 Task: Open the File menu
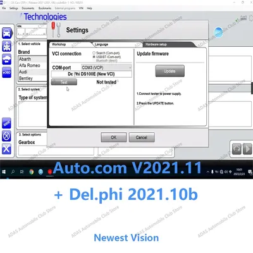[4, 8]
